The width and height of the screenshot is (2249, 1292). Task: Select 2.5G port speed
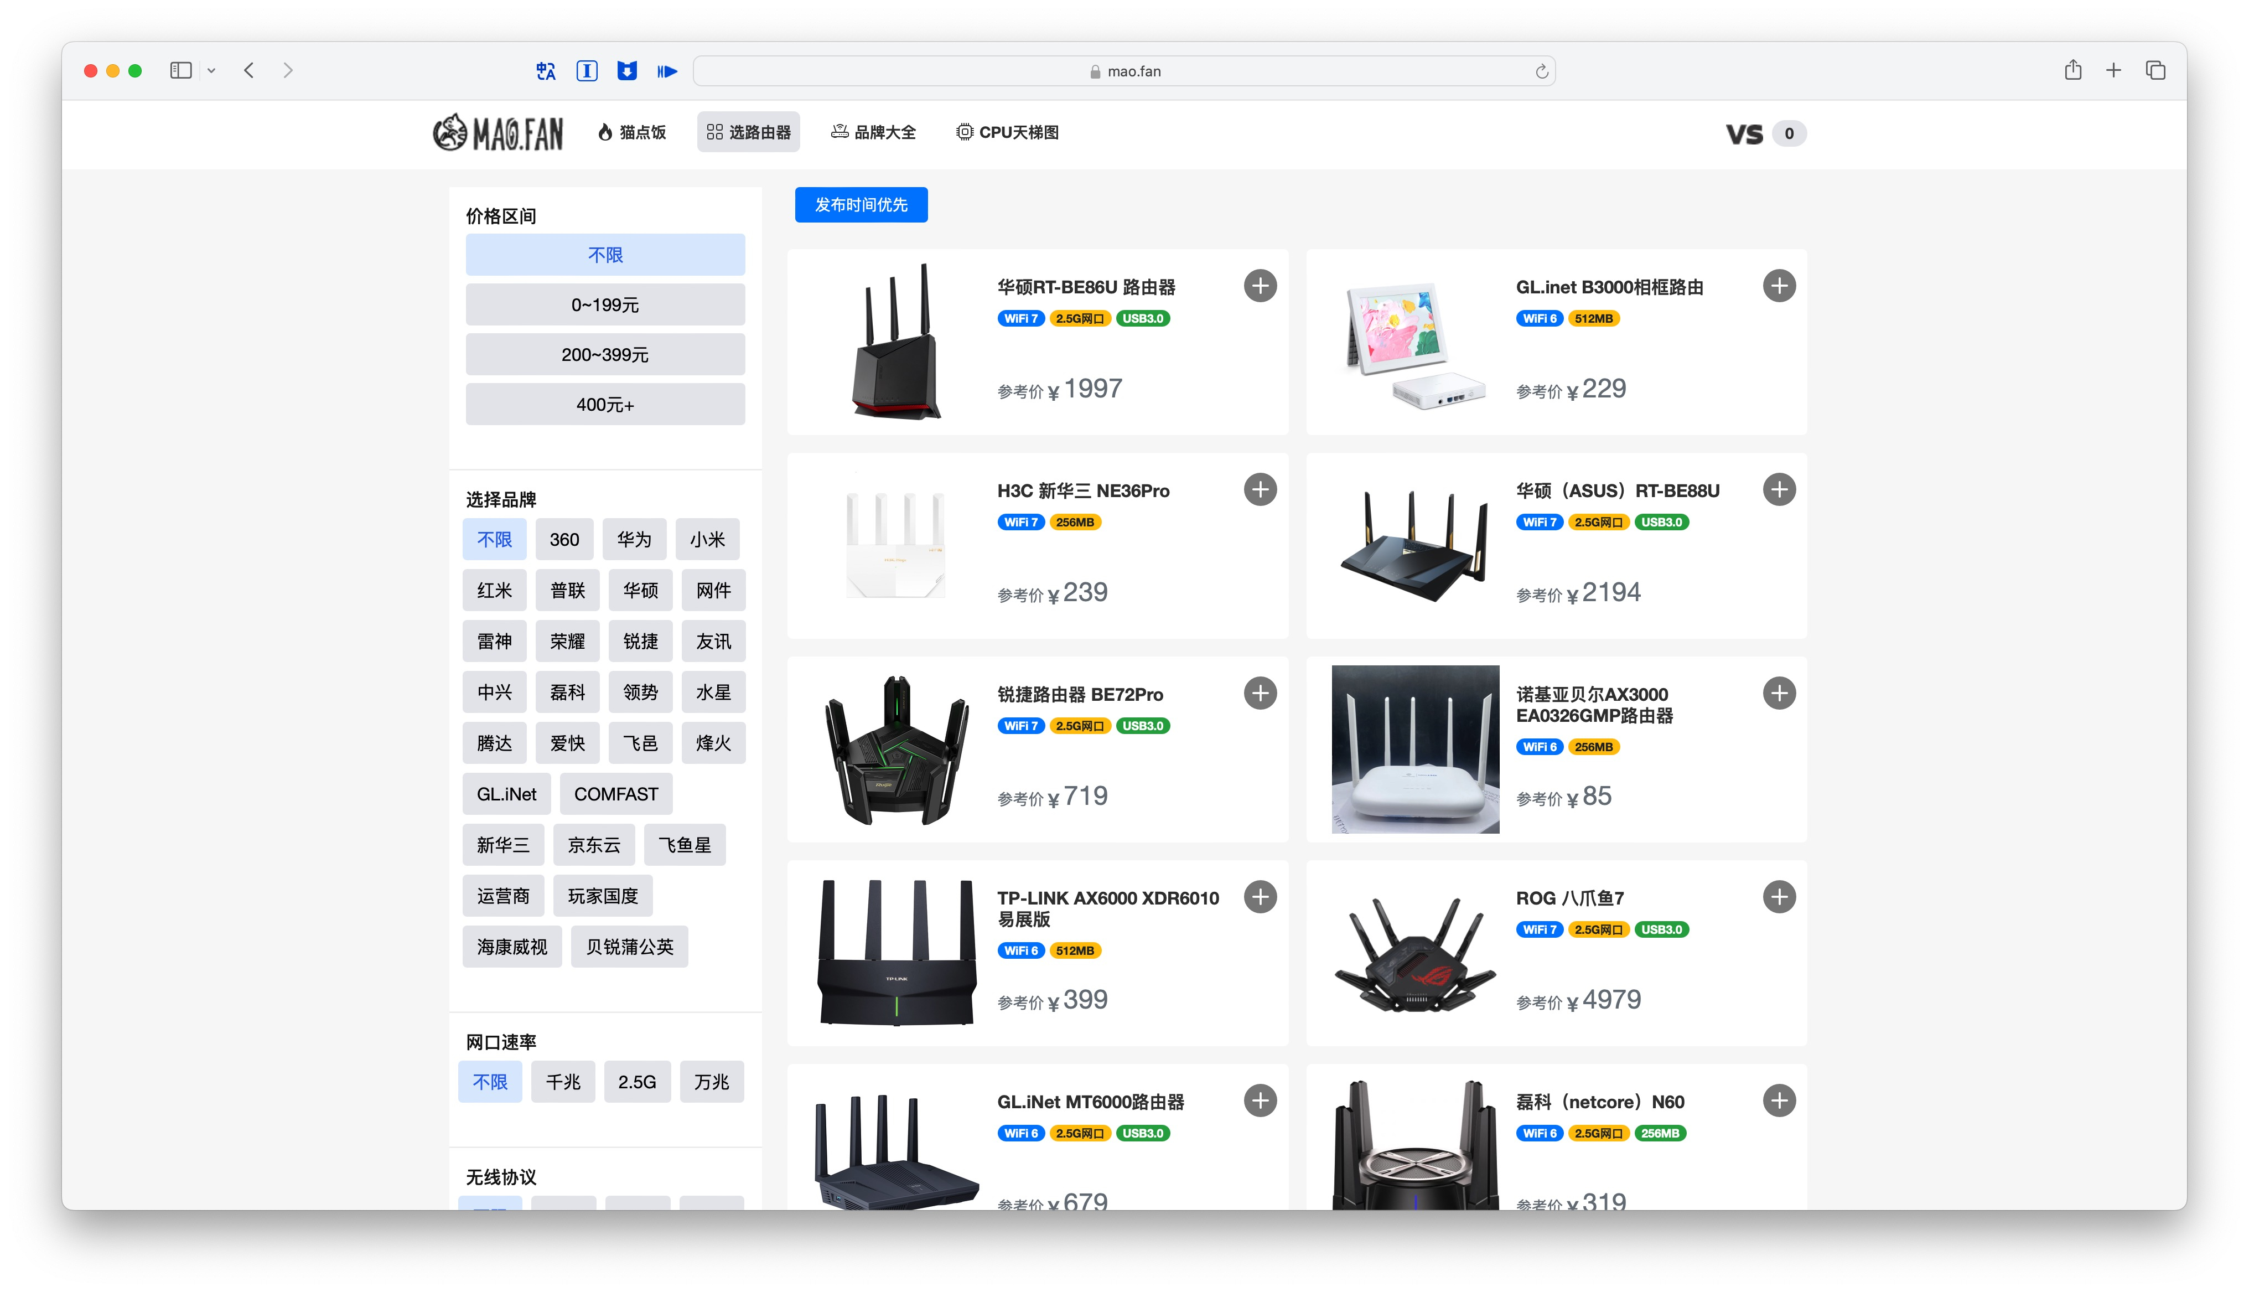click(x=637, y=1082)
